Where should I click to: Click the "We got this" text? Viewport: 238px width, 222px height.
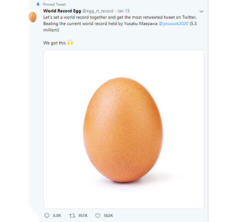[54, 43]
